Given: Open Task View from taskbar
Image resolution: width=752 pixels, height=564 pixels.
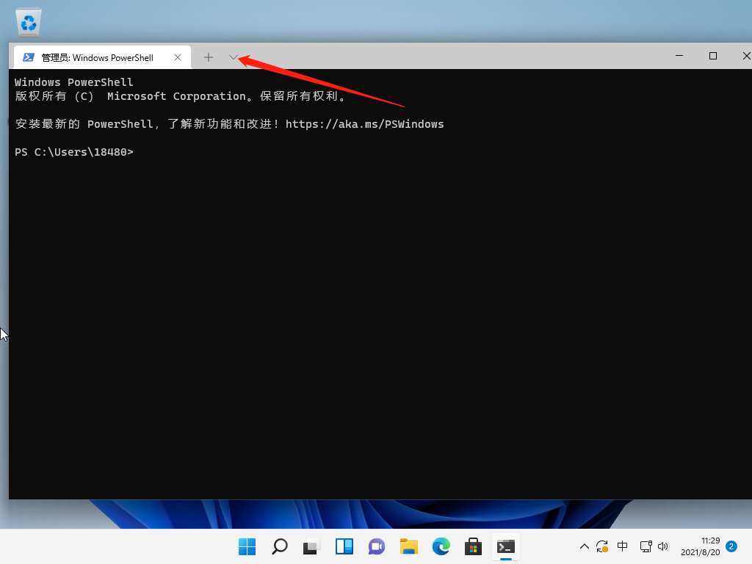Looking at the screenshot, I should (x=311, y=546).
